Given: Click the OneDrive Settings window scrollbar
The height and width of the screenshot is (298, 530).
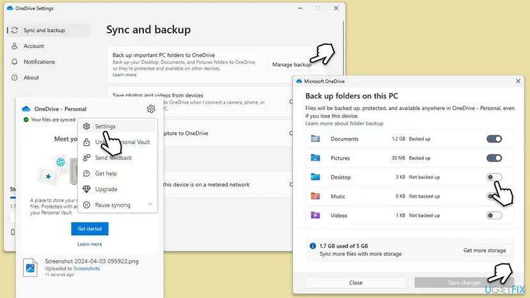Looking at the screenshot, I should click(x=344, y=47).
